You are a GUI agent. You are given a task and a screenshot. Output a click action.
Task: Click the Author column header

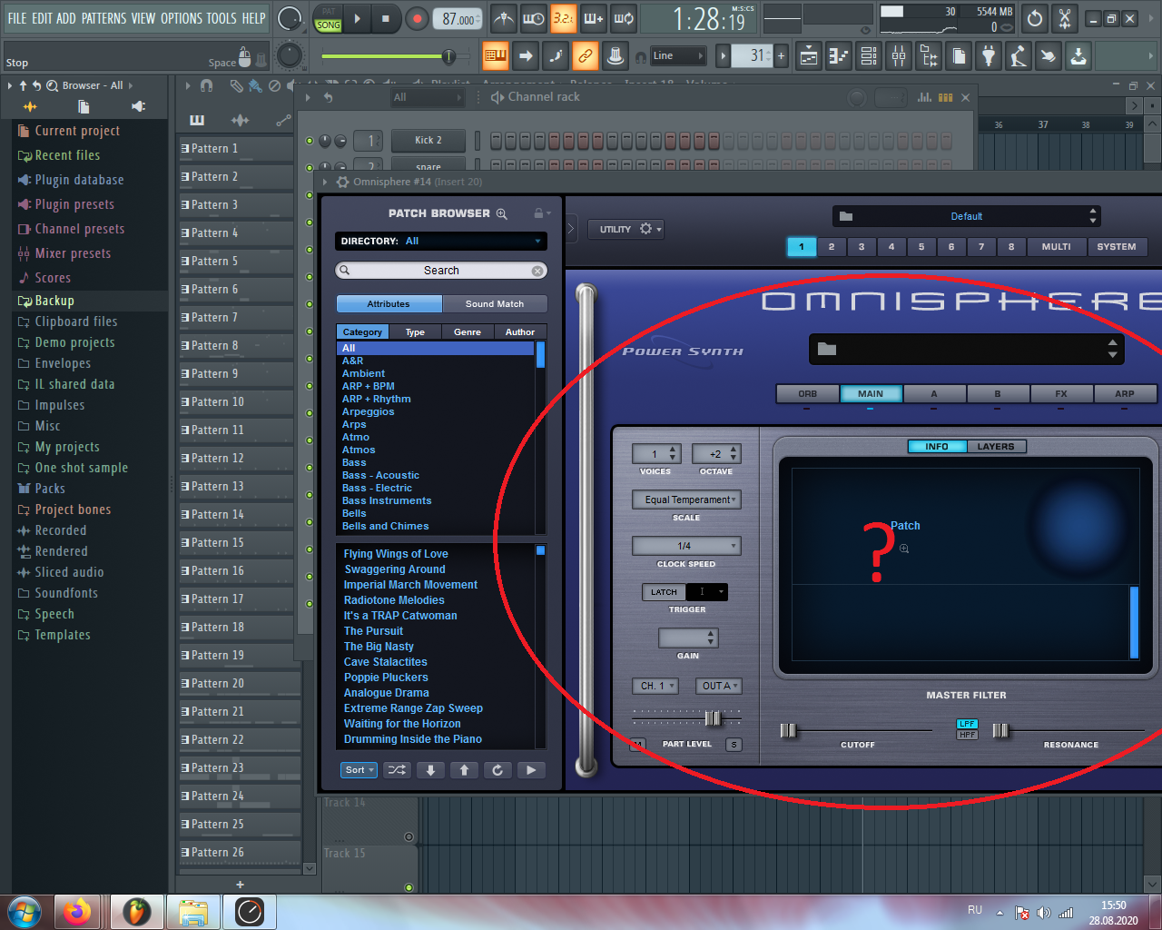coord(520,332)
